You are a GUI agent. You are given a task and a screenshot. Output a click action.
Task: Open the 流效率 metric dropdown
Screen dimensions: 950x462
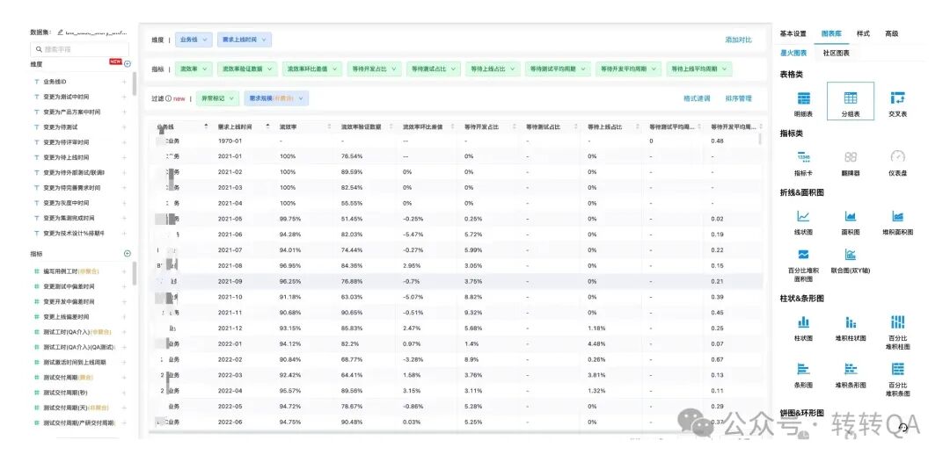194,69
